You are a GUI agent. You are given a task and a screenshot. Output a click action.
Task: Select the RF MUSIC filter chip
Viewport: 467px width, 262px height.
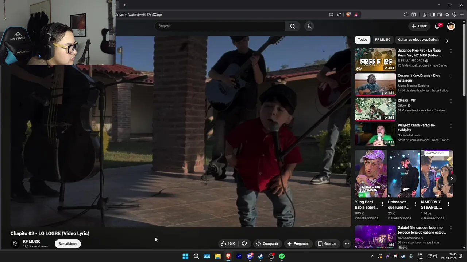click(383, 40)
